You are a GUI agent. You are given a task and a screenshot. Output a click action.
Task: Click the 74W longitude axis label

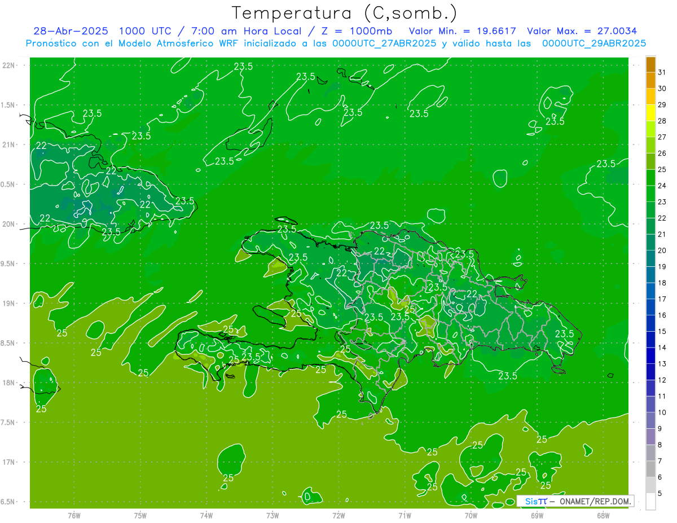[x=206, y=515]
